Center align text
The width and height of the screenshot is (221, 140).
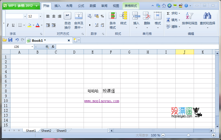tap(54, 16)
